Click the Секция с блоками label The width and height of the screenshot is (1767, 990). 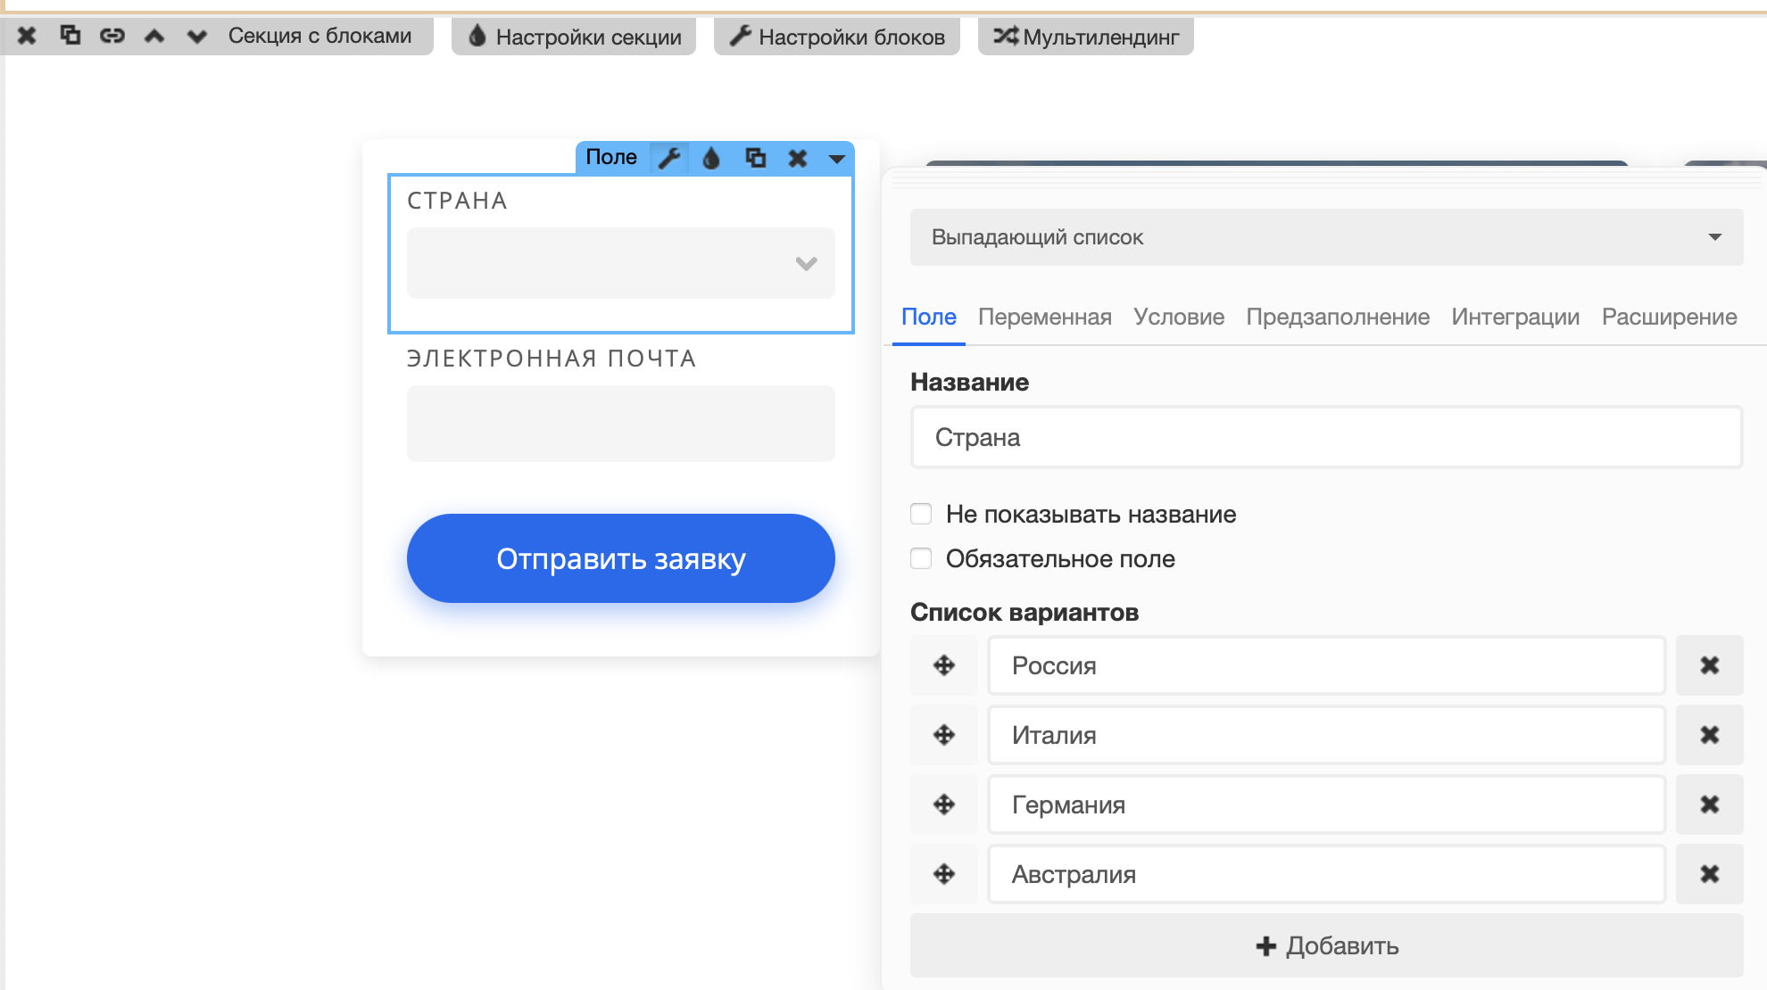click(319, 36)
